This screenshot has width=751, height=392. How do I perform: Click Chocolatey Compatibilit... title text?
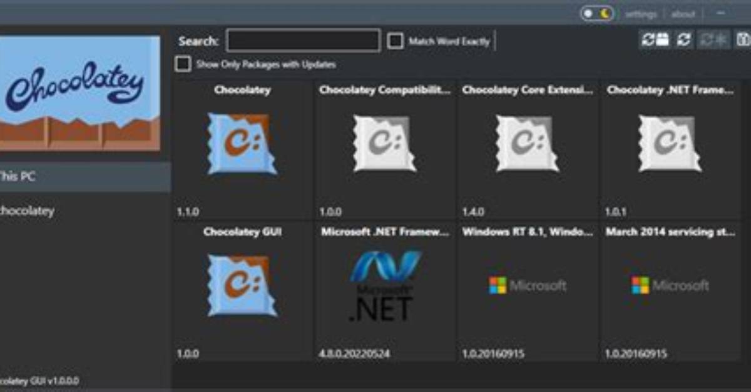click(384, 90)
